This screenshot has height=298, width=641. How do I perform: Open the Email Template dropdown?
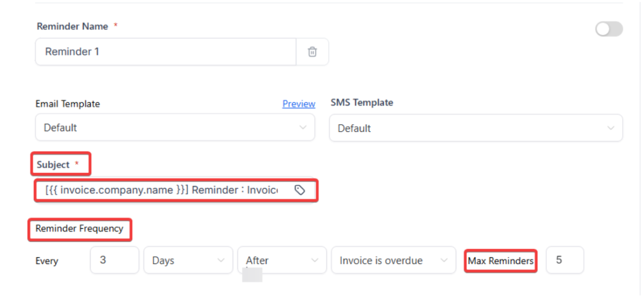tap(175, 128)
